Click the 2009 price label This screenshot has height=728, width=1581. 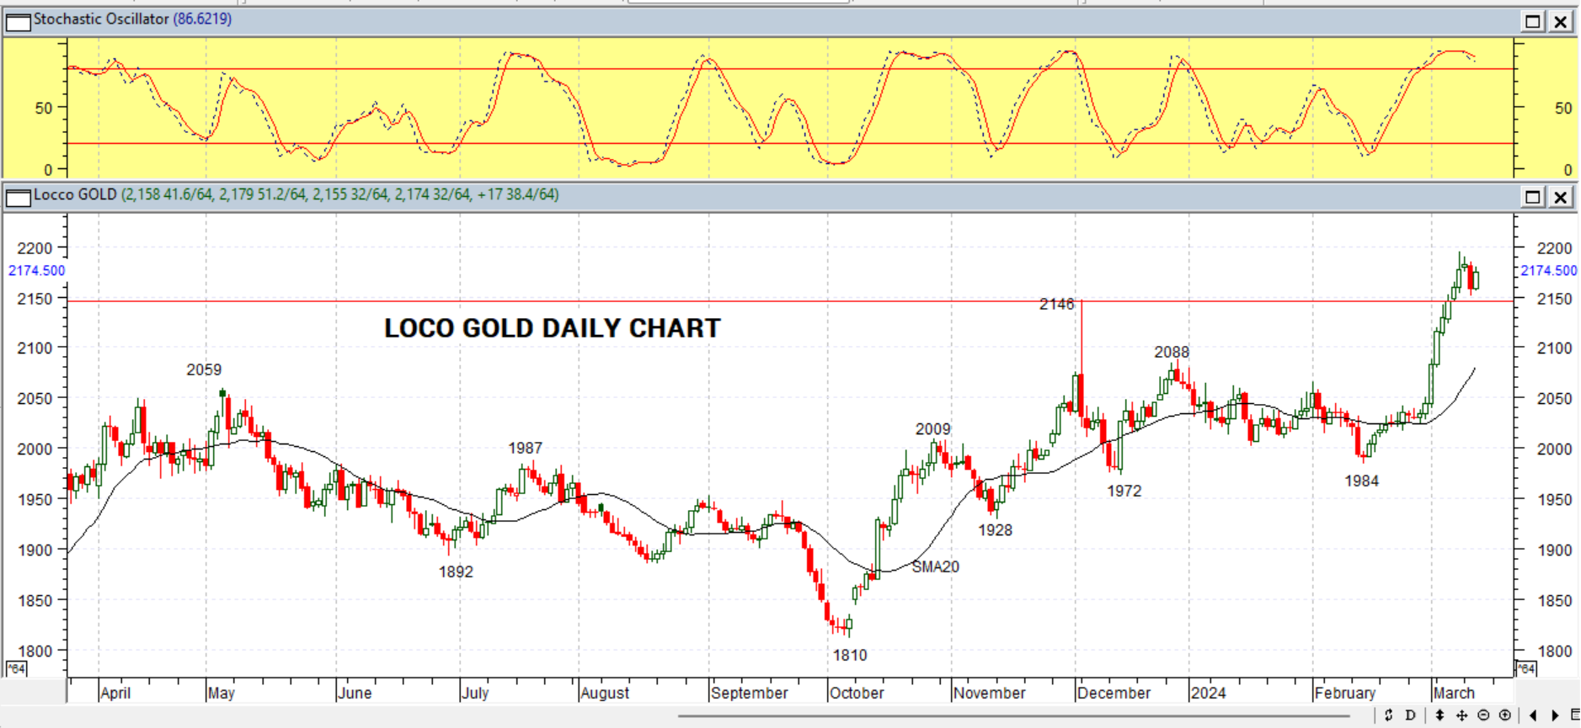932,429
